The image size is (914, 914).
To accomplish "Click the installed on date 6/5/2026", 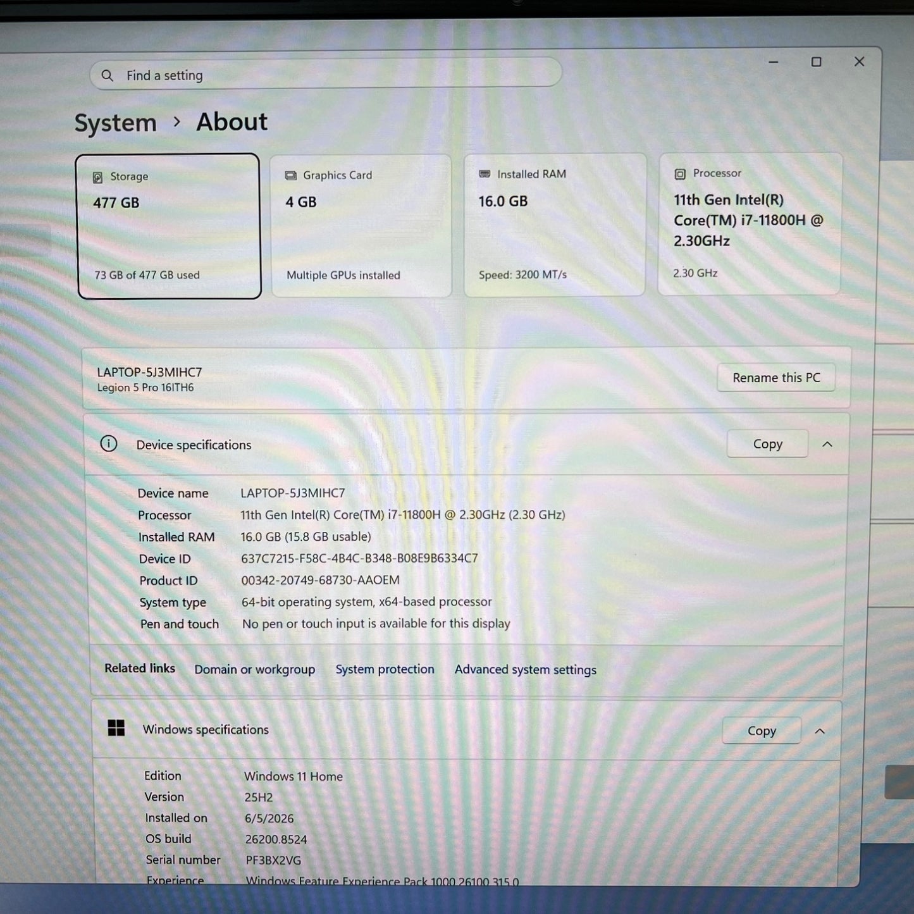I will coord(269,818).
